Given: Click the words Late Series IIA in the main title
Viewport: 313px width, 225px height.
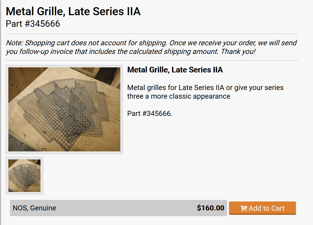Looking at the screenshot, I should coord(105,11).
